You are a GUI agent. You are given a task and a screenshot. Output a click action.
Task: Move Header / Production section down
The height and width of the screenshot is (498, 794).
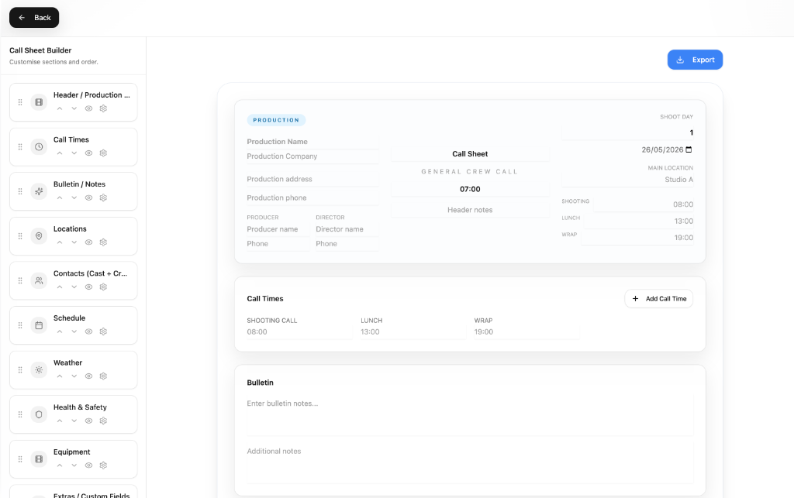[x=74, y=108]
